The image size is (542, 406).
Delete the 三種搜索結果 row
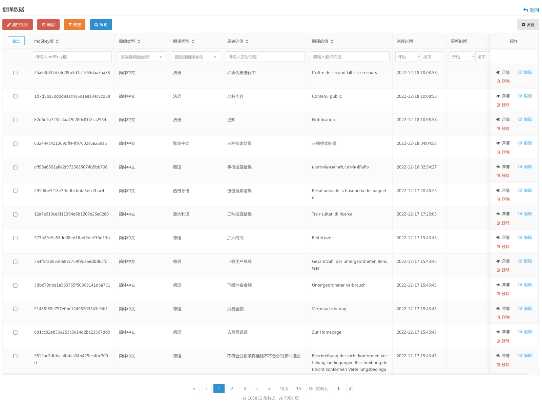click(x=503, y=152)
